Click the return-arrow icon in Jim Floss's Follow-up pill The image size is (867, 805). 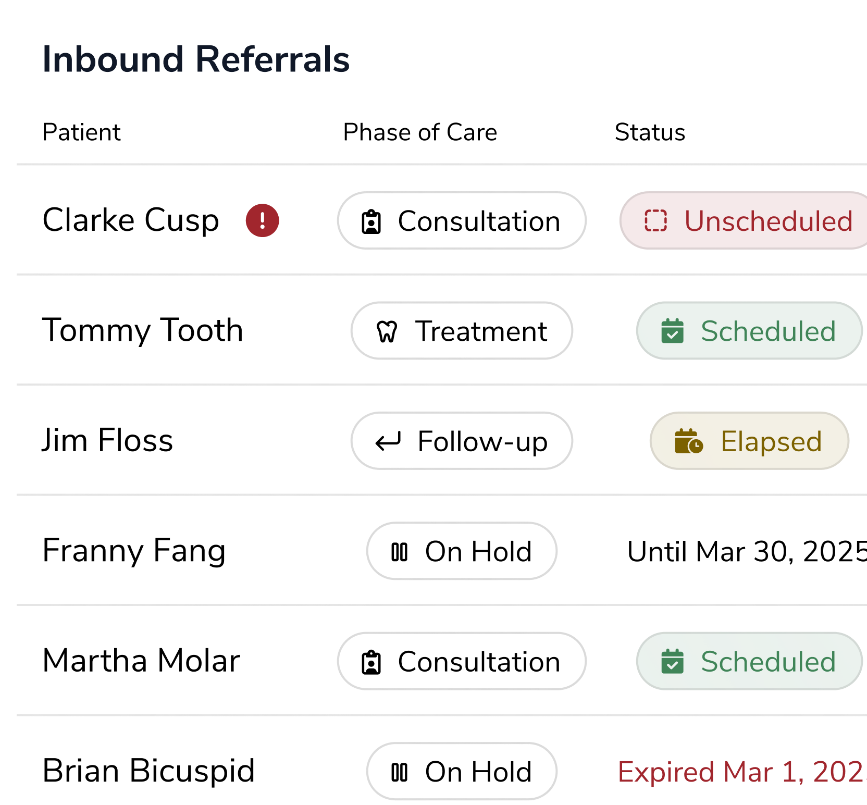(388, 441)
